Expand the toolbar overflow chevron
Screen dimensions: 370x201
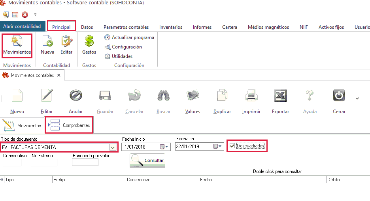point(357,98)
